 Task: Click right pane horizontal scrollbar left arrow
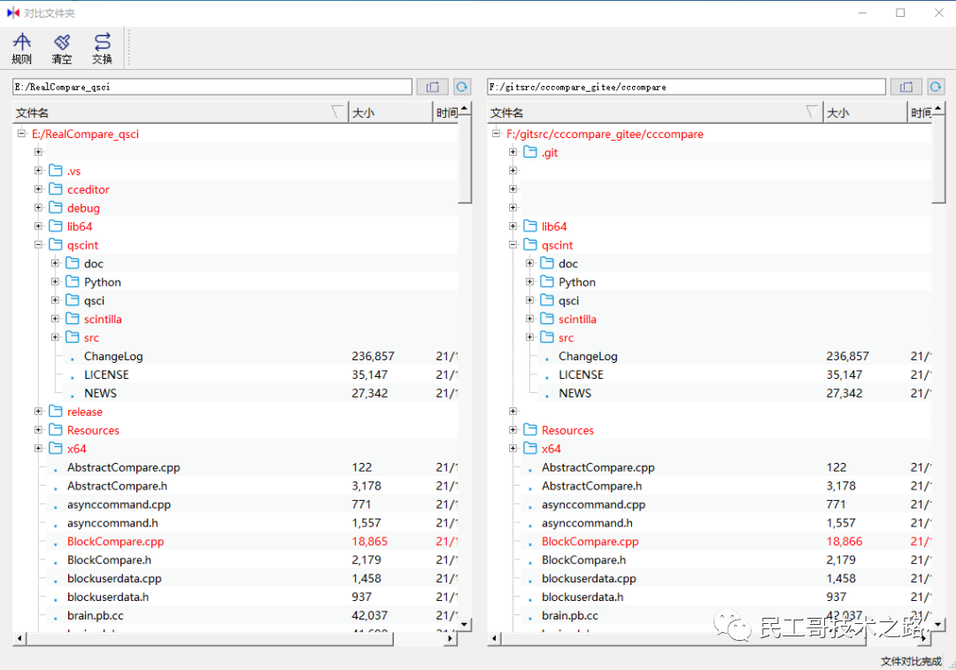coord(494,638)
